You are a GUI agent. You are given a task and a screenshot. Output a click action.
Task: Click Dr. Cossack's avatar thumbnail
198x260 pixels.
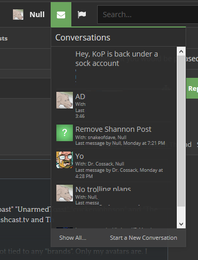(65, 160)
